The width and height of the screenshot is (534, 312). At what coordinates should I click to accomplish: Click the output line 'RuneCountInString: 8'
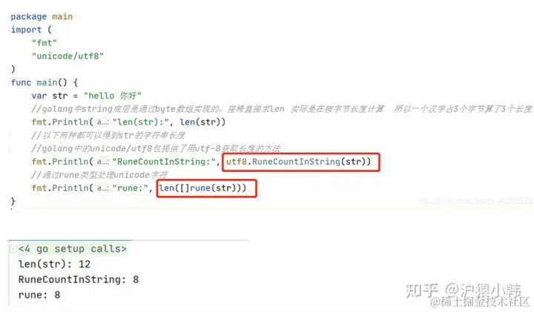(79, 279)
